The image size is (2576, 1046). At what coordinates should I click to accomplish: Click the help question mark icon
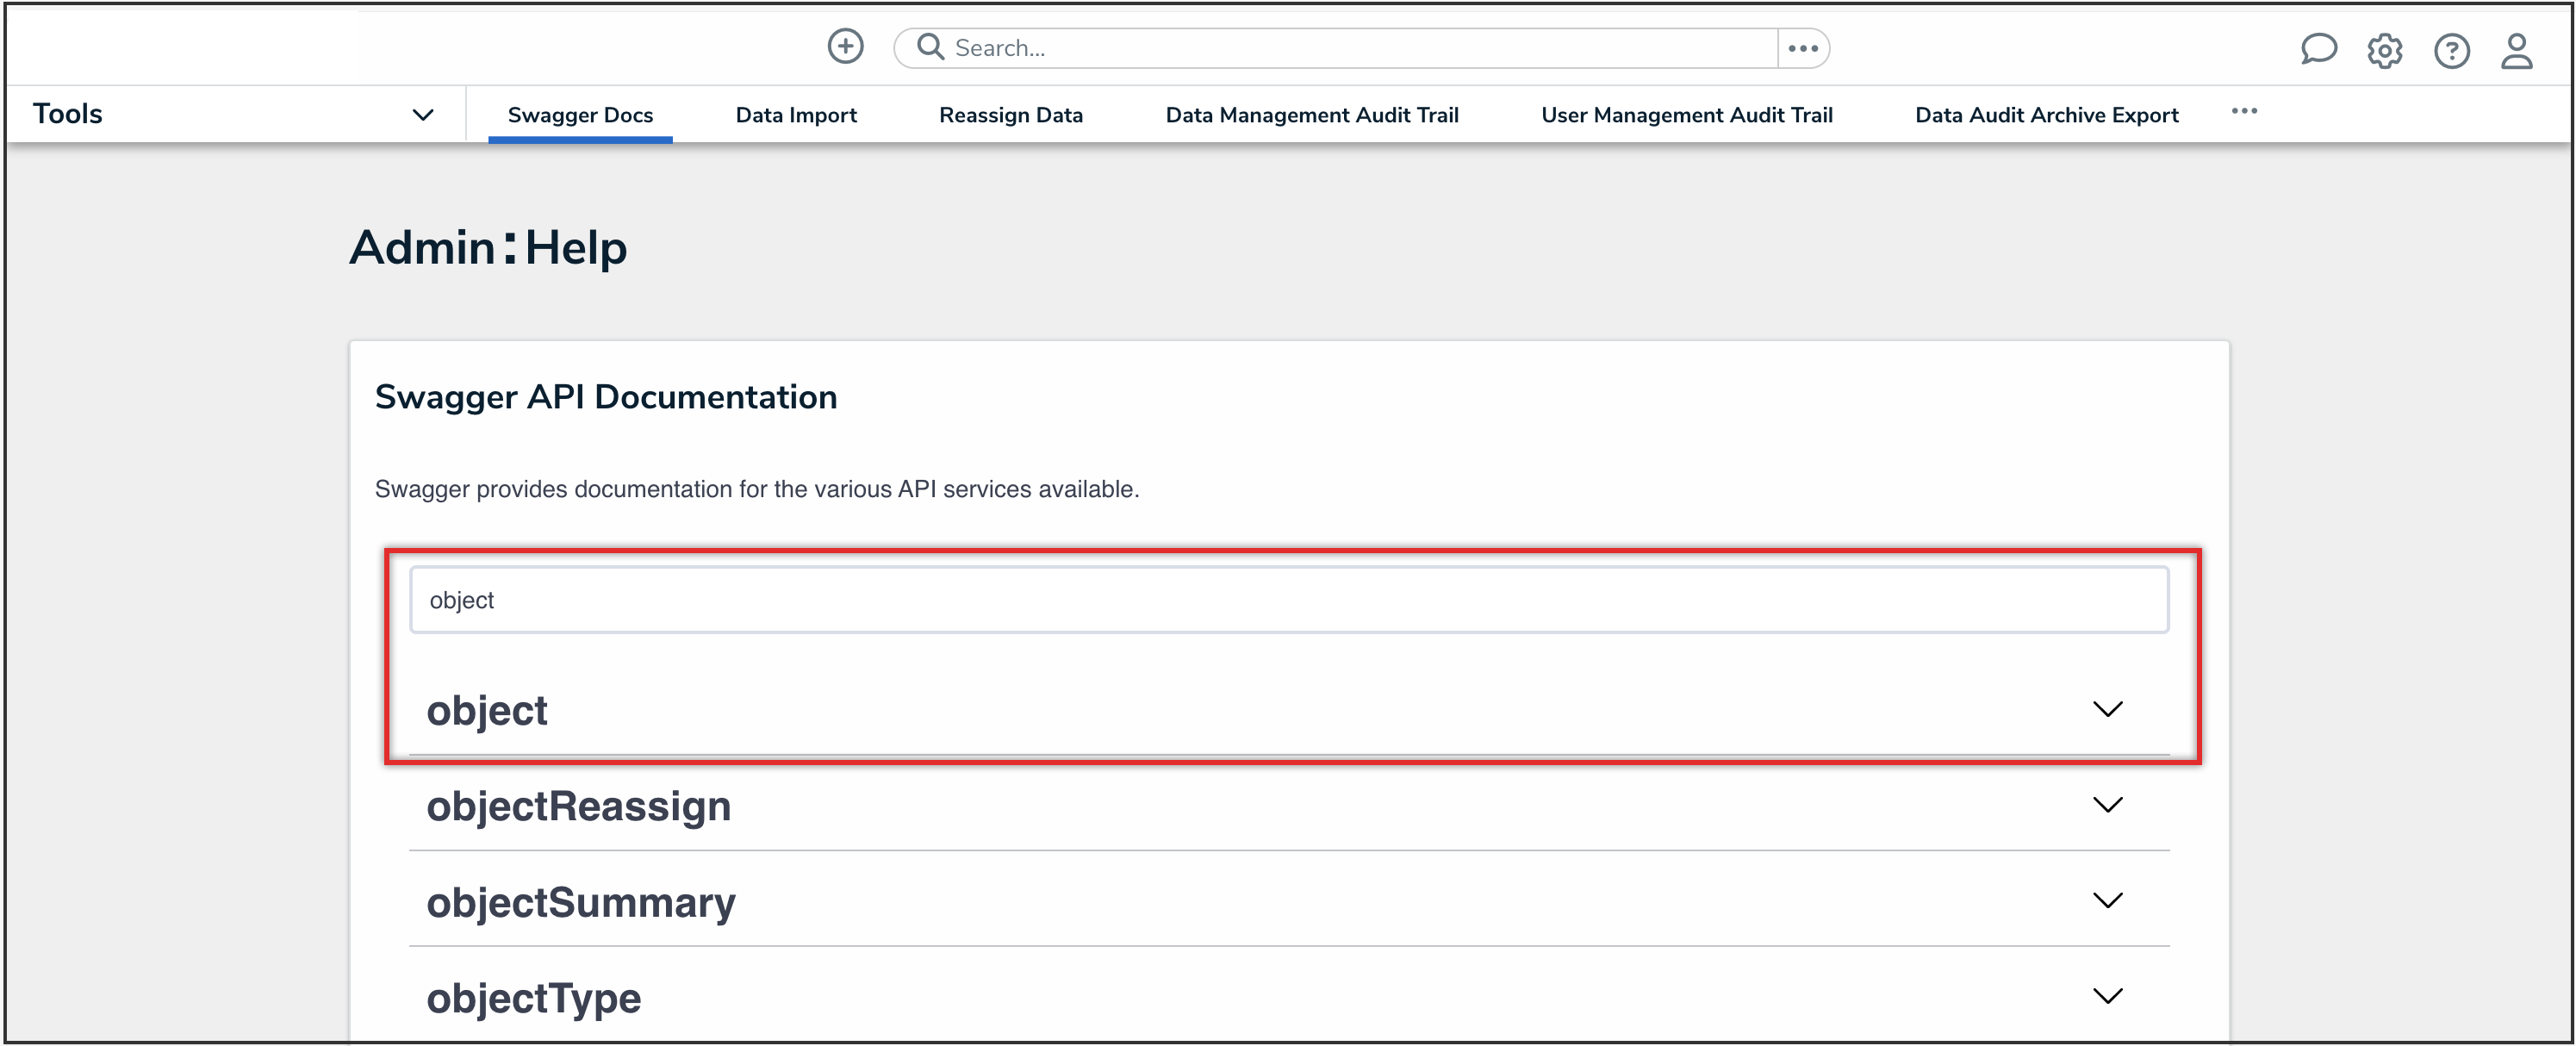2451,50
